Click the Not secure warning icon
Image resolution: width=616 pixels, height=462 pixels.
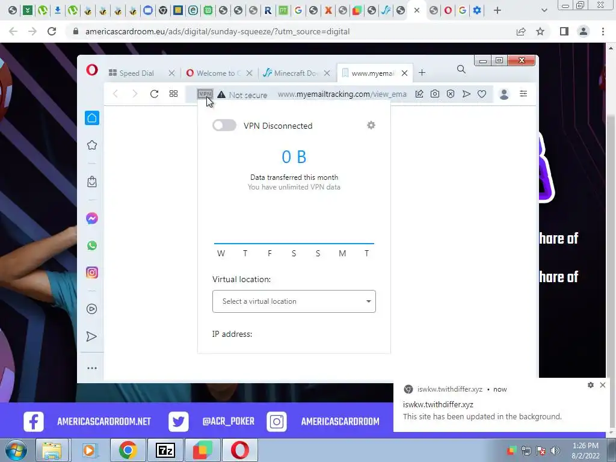tap(221, 94)
